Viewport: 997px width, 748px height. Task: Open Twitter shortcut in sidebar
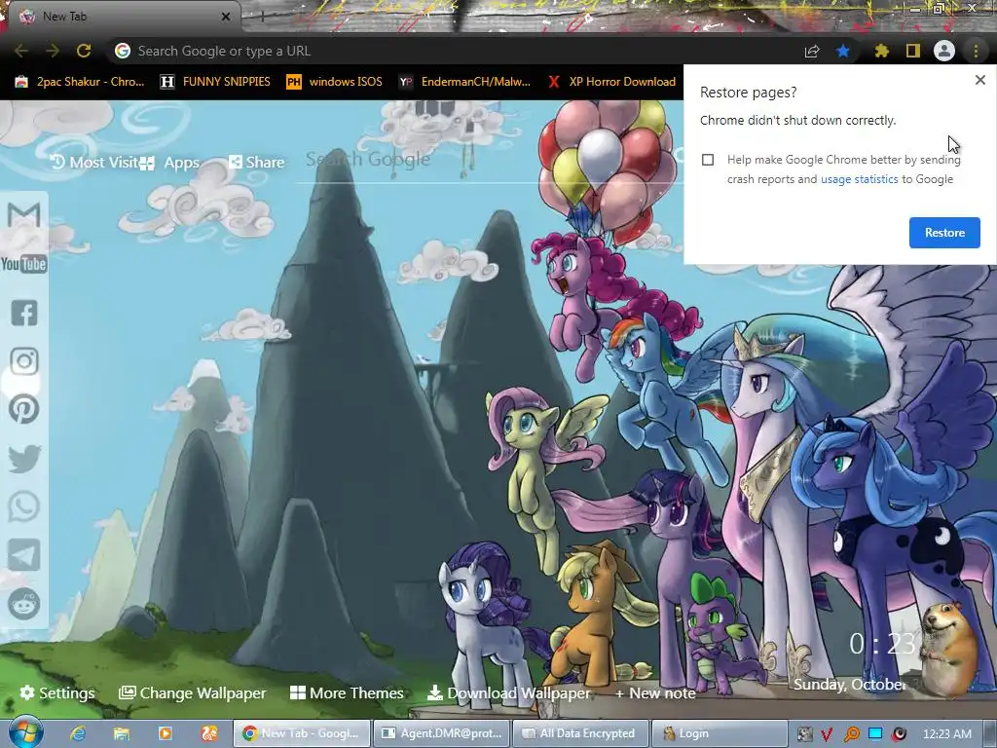[x=24, y=458]
